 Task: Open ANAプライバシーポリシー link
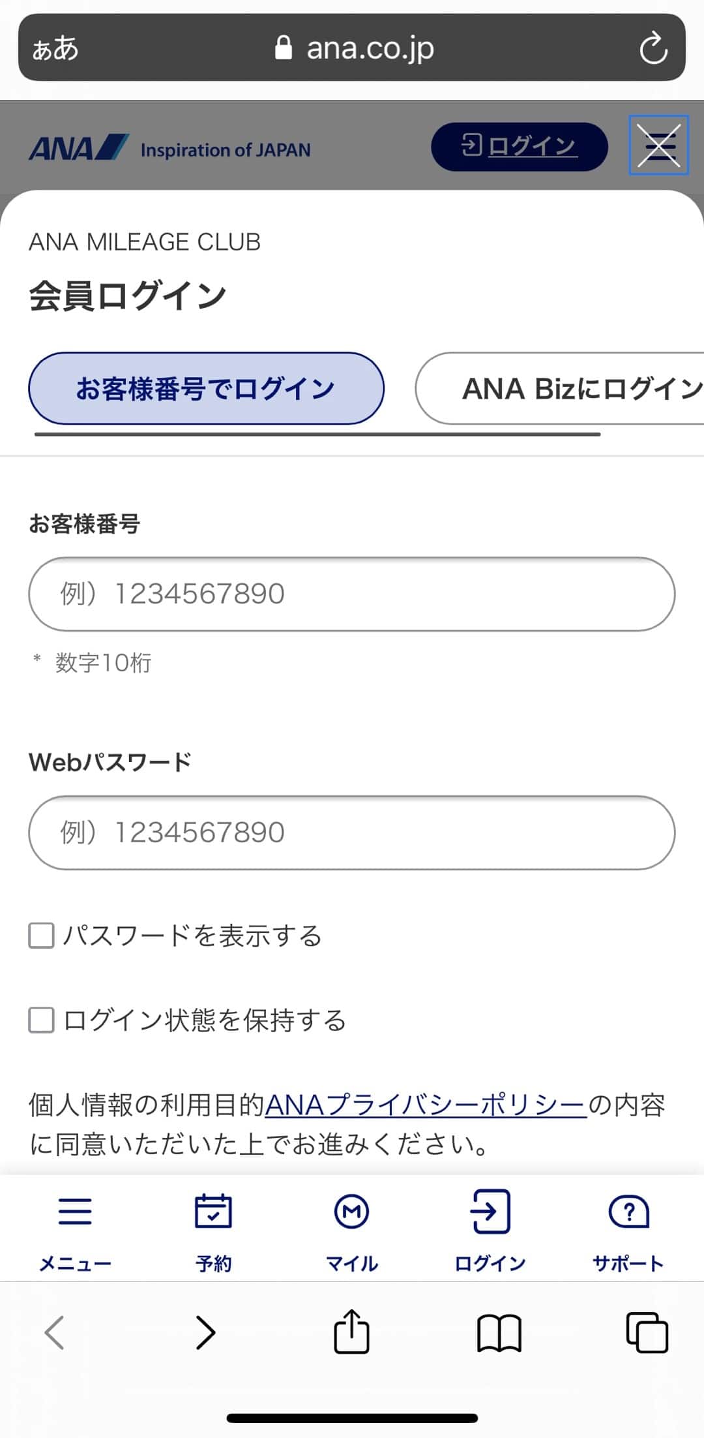(x=426, y=1105)
